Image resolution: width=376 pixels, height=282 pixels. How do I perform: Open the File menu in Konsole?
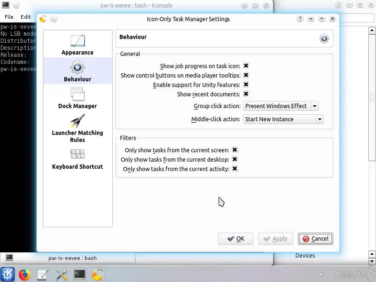9,17
